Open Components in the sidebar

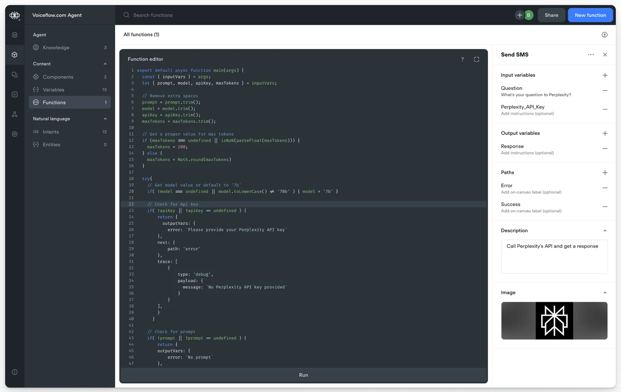[x=70, y=77]
